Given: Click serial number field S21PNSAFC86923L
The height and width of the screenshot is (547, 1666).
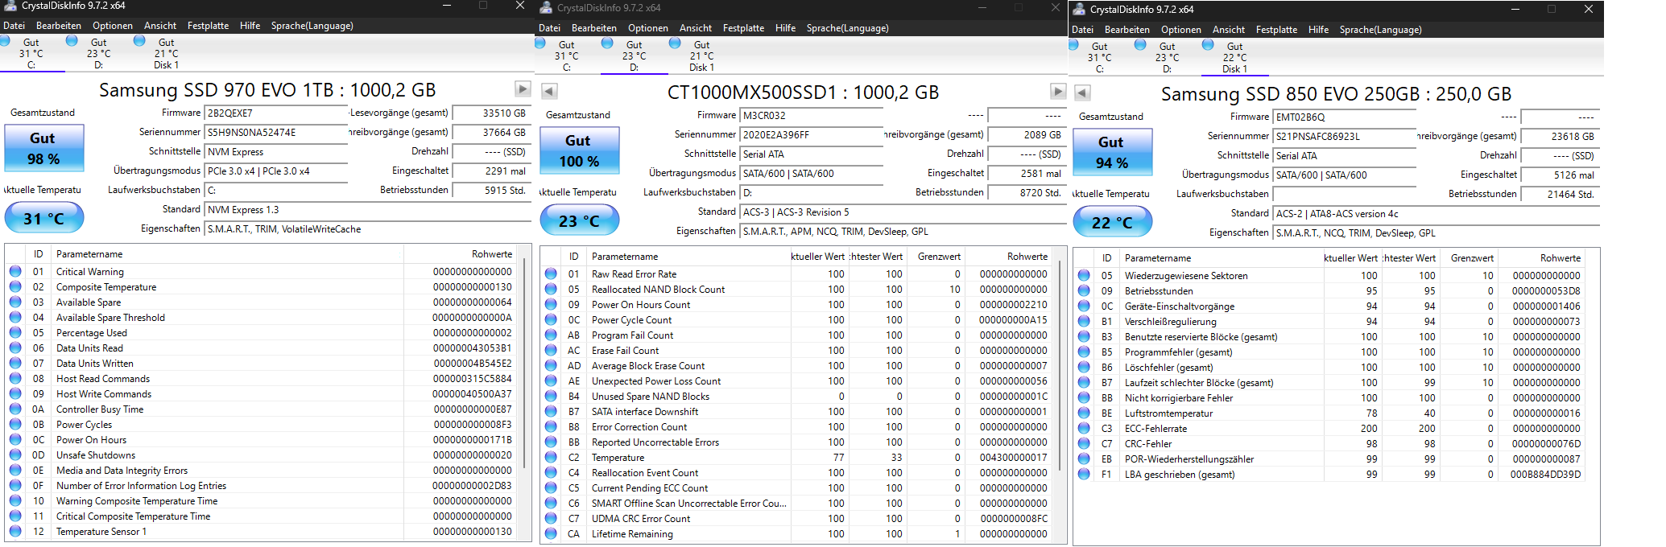Looking at the screenshot, I should click(1345, 136).
